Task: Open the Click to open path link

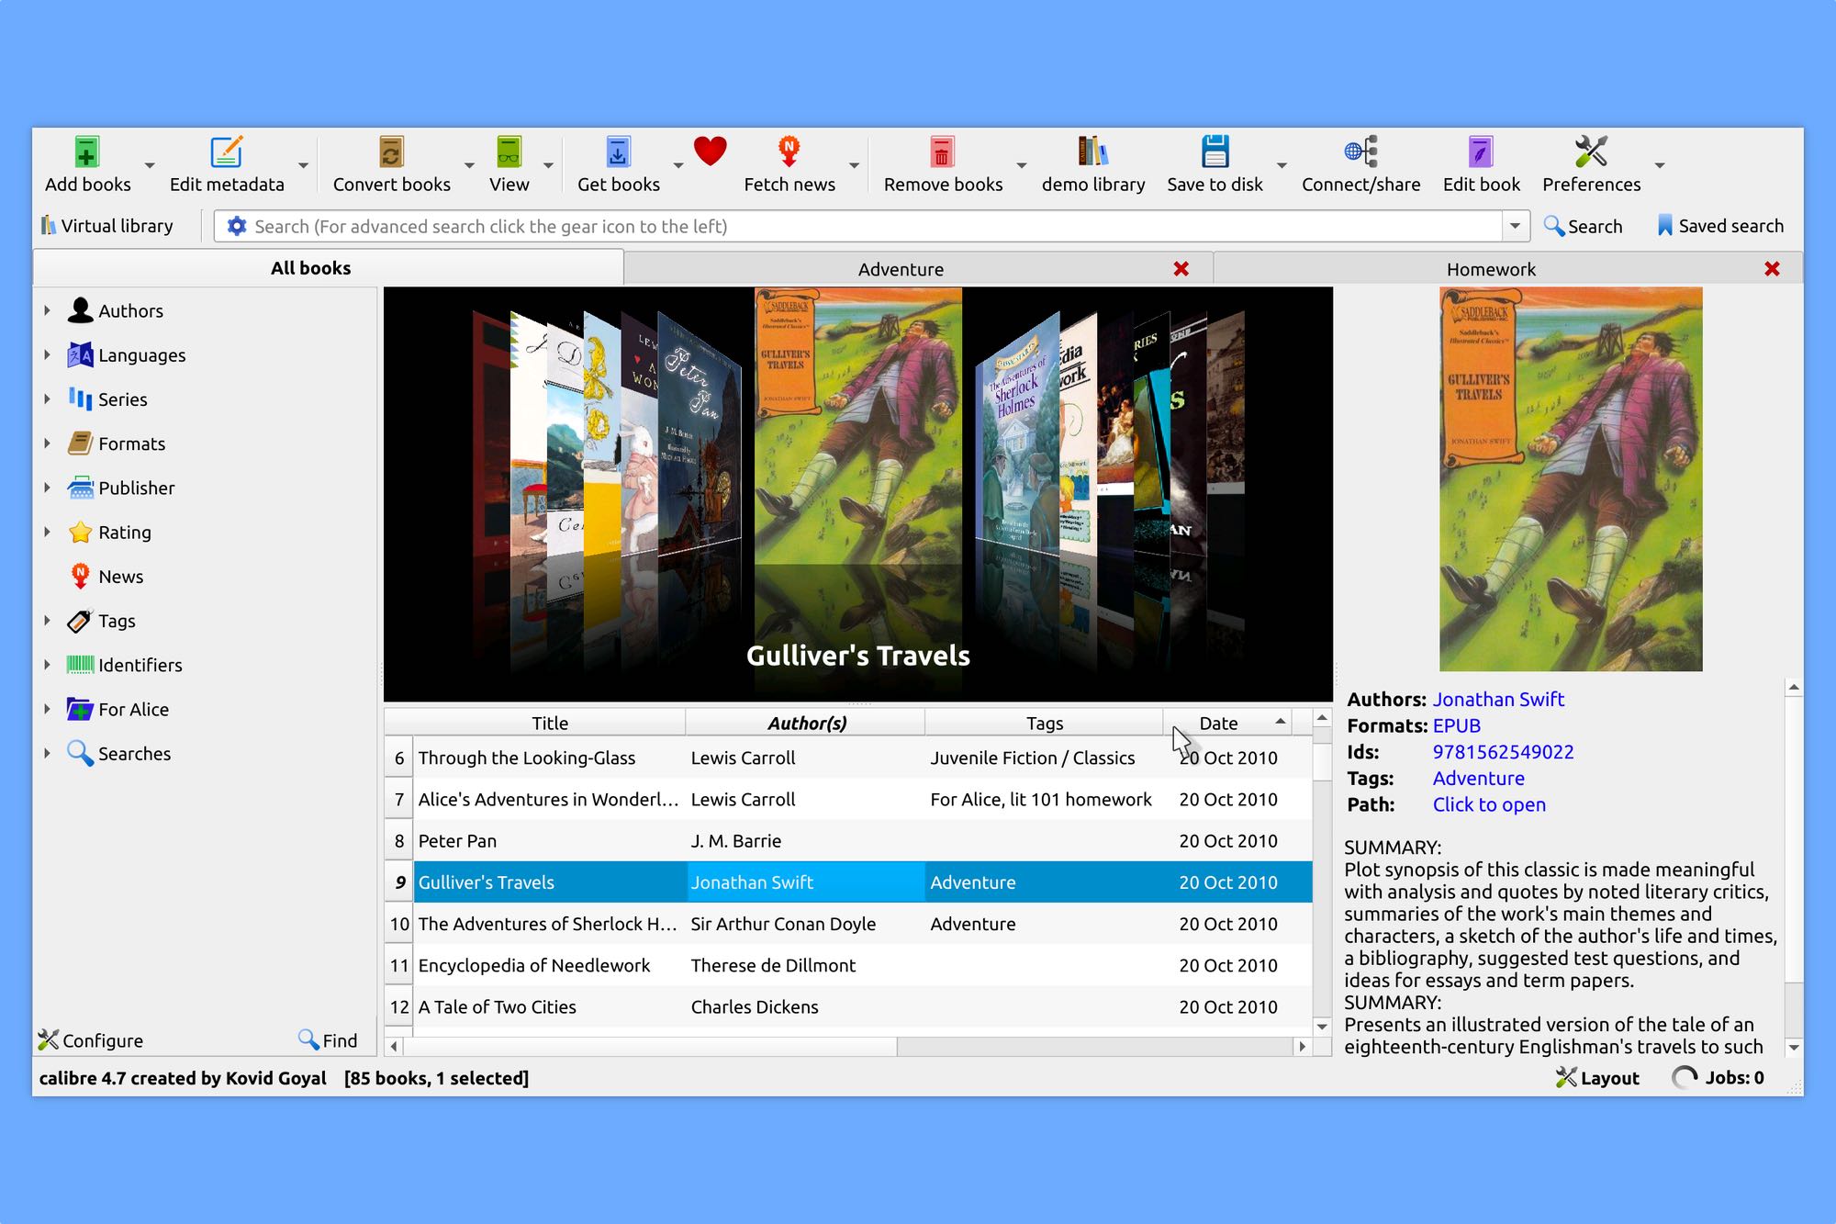Action: point(1489,805)
